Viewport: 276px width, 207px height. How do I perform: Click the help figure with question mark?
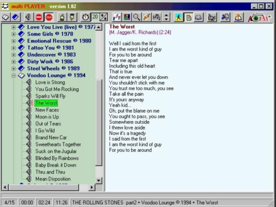pos(238,17)
